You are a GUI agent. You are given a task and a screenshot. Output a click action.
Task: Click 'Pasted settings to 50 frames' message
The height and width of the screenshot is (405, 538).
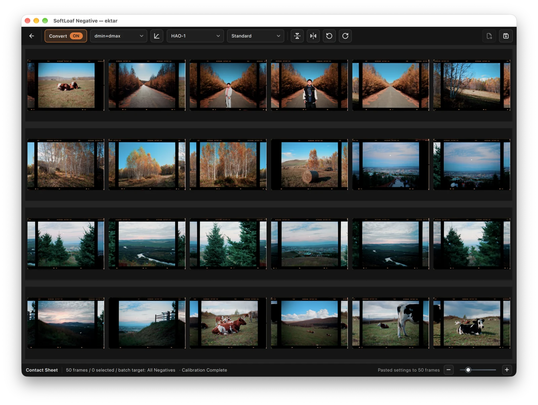(409, 370)
